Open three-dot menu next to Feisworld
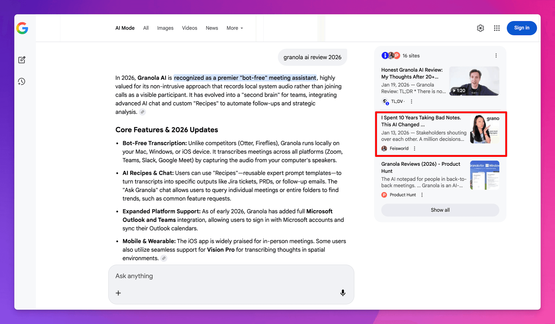555x324 pixels. tap(414, 148)
